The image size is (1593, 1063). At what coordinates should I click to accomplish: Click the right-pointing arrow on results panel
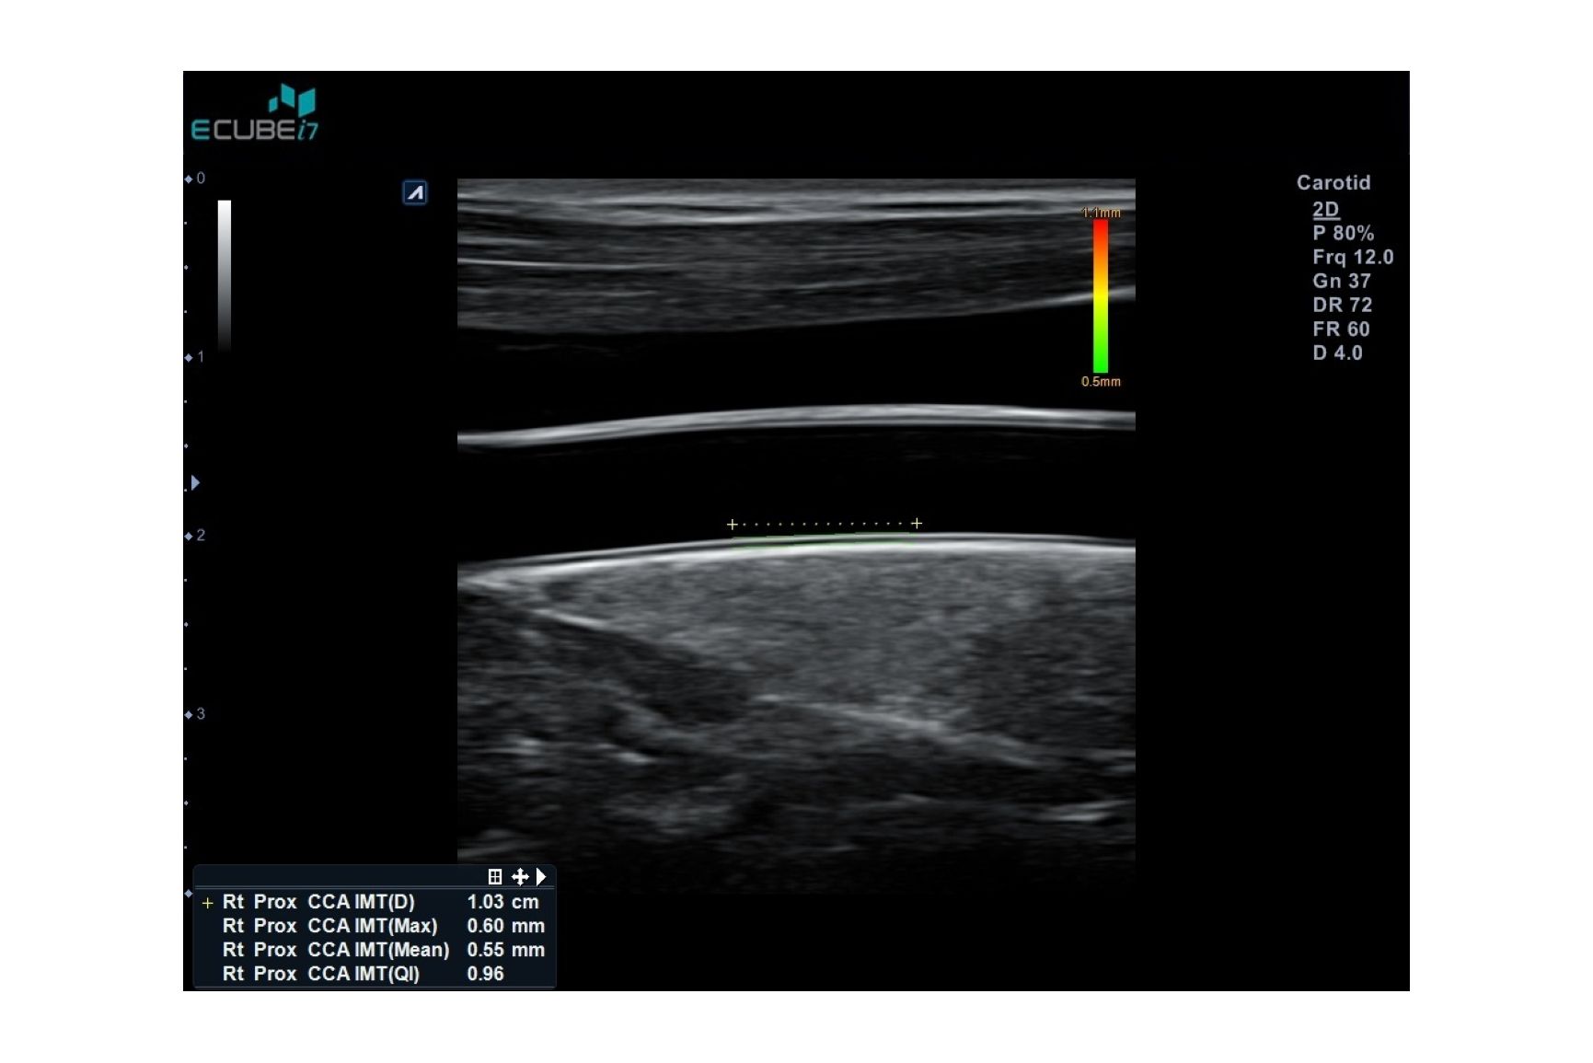pyautogui.click(x=541, y=876)
